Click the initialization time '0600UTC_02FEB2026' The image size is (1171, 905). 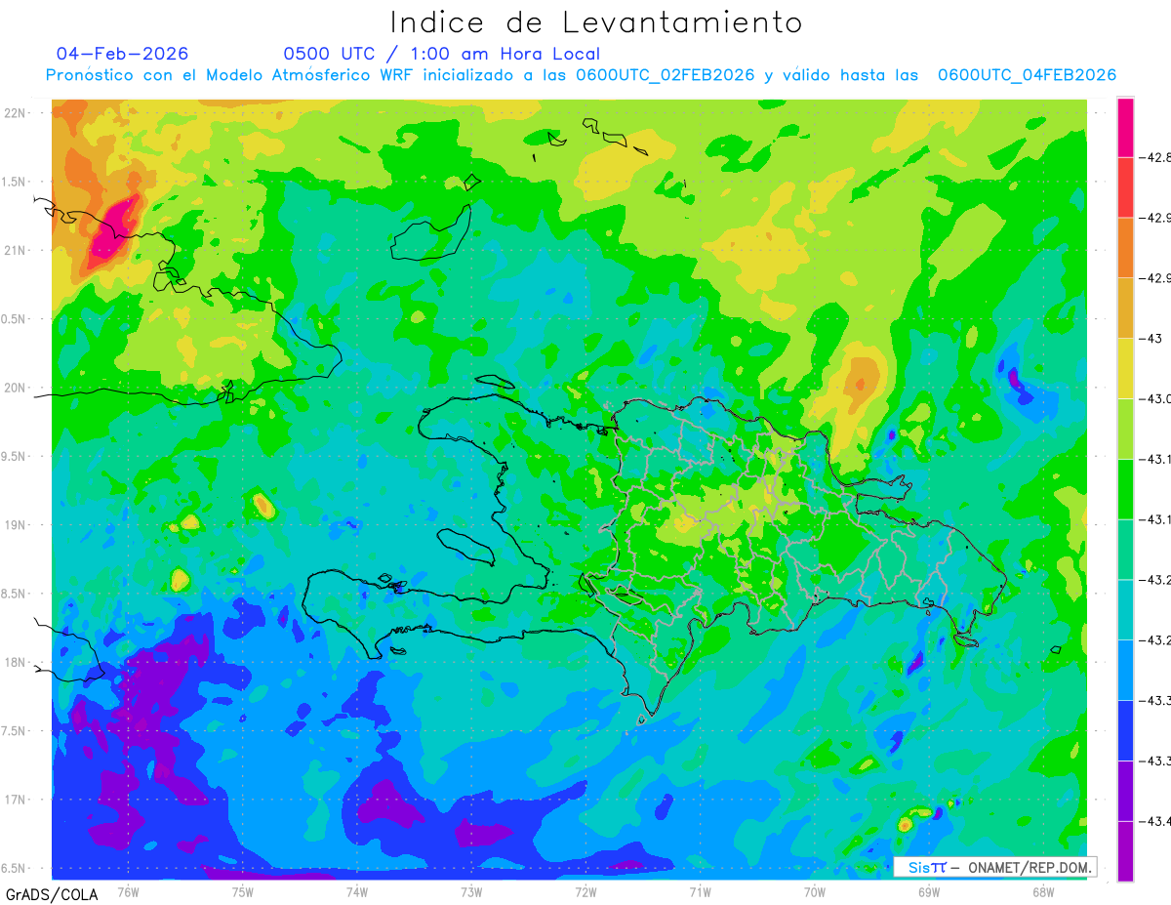click(x=666, y=75)
